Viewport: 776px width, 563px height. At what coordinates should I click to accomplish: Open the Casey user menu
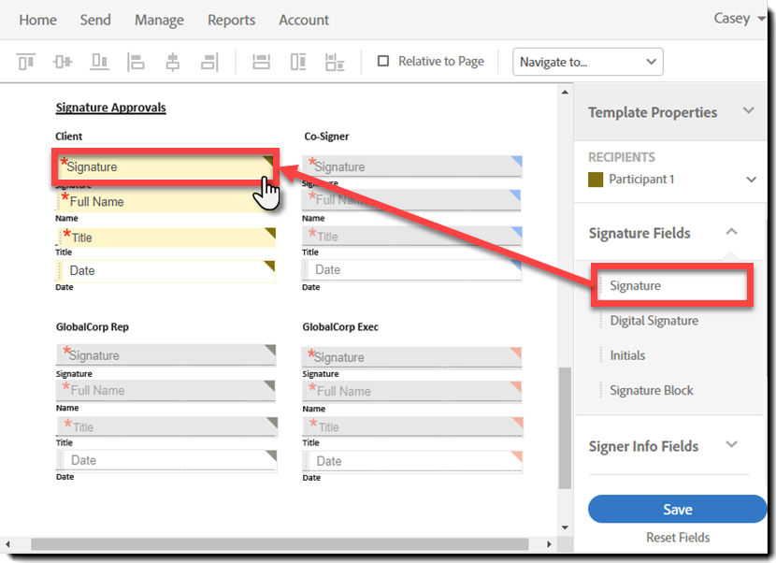[739, 19]
